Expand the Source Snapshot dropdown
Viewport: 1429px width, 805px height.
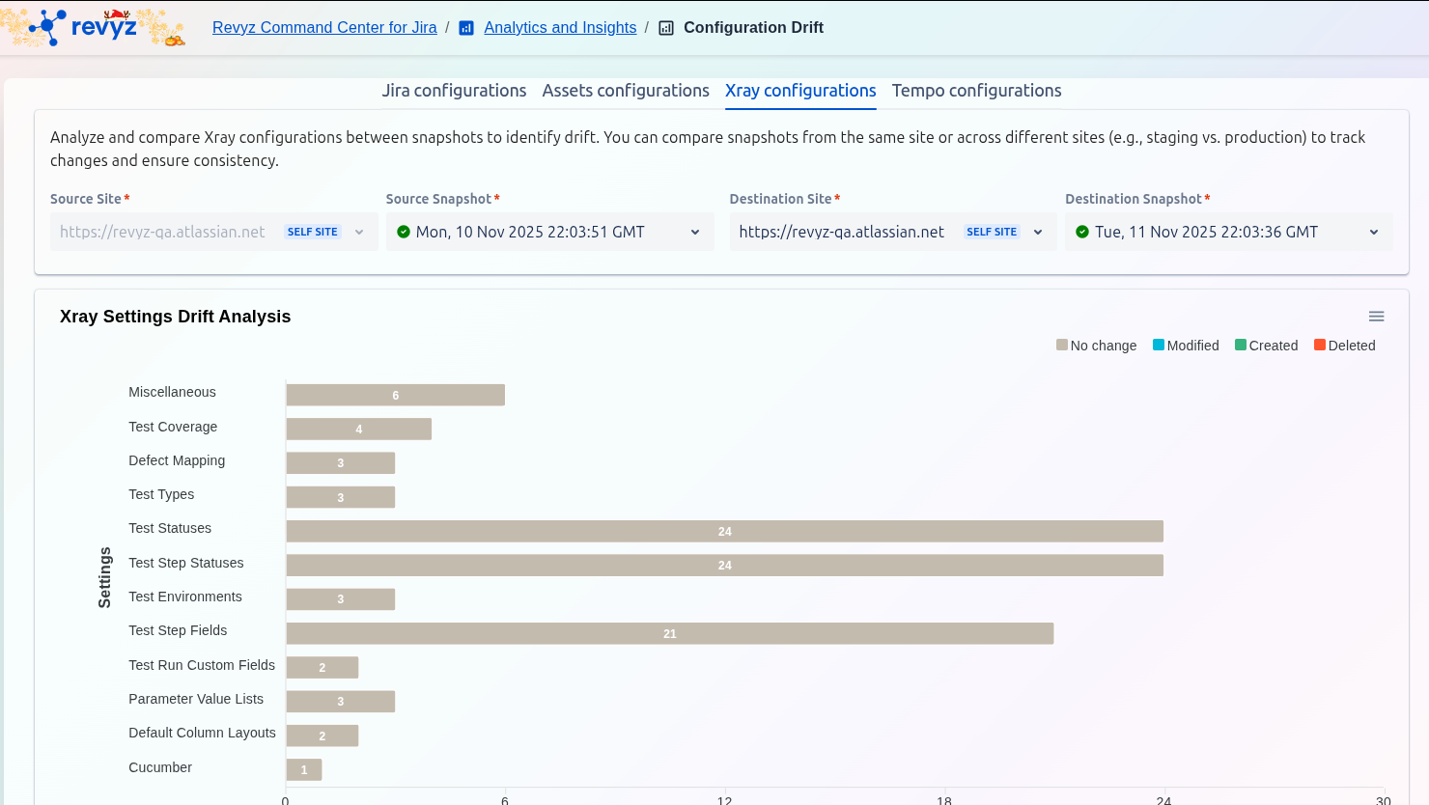pyautogui.click(x=695, y=232)
